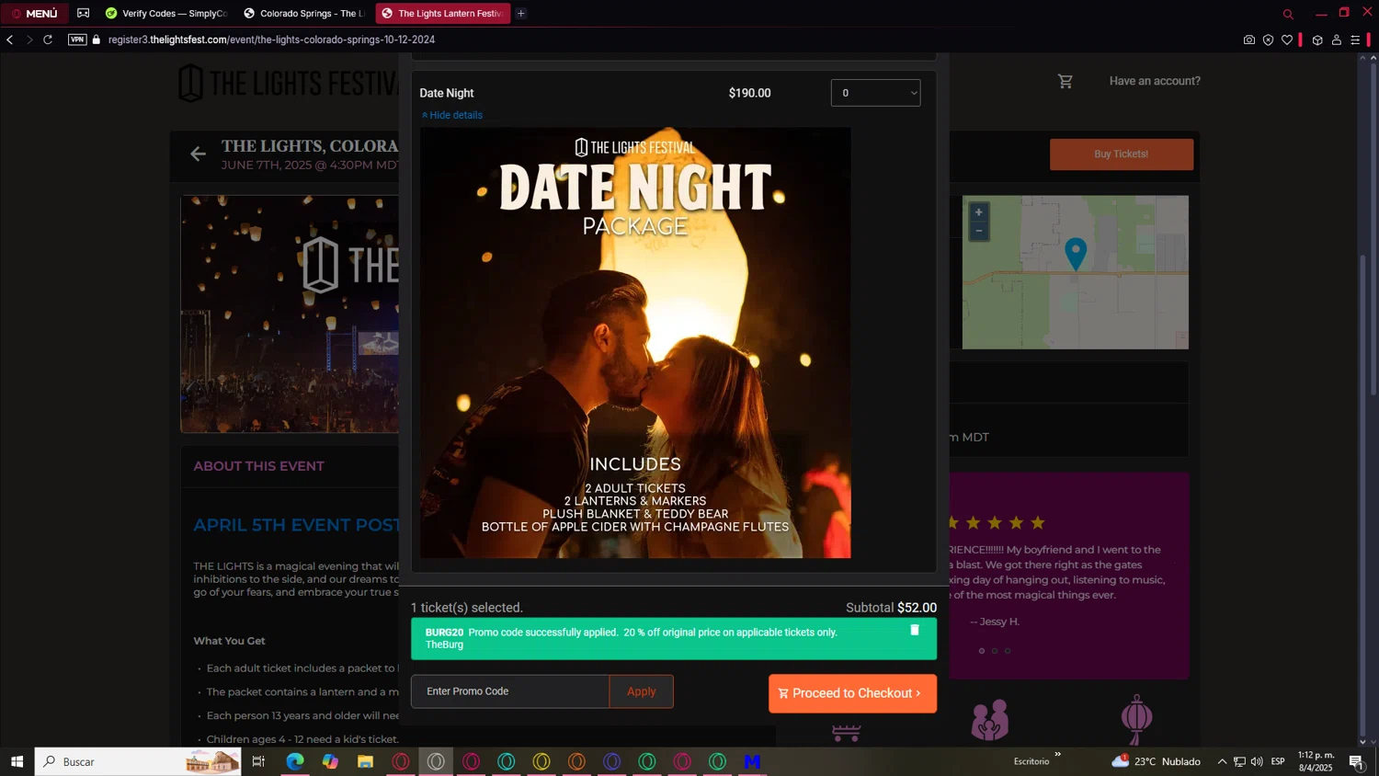Open the weather widget showing 23°C Nublado
Screen dimensions: 1379x776
tap(1157, 761)
